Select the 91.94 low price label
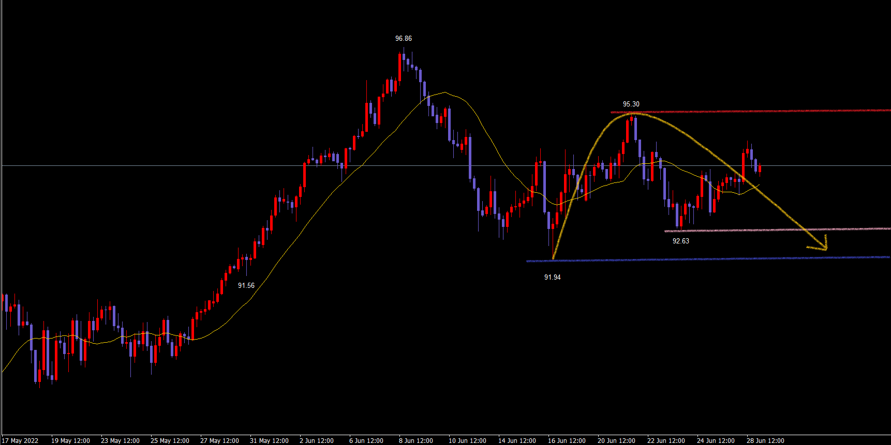The height and width of the screenshot is (445, 891). point(552,278)
